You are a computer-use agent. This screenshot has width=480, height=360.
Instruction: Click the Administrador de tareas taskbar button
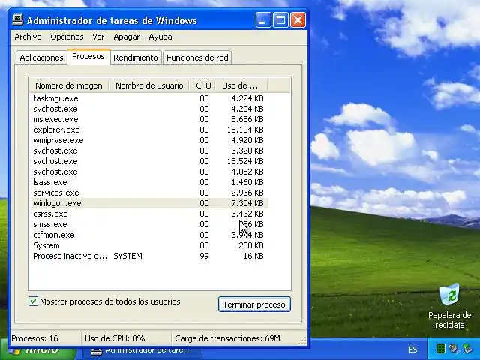point(142,351)
